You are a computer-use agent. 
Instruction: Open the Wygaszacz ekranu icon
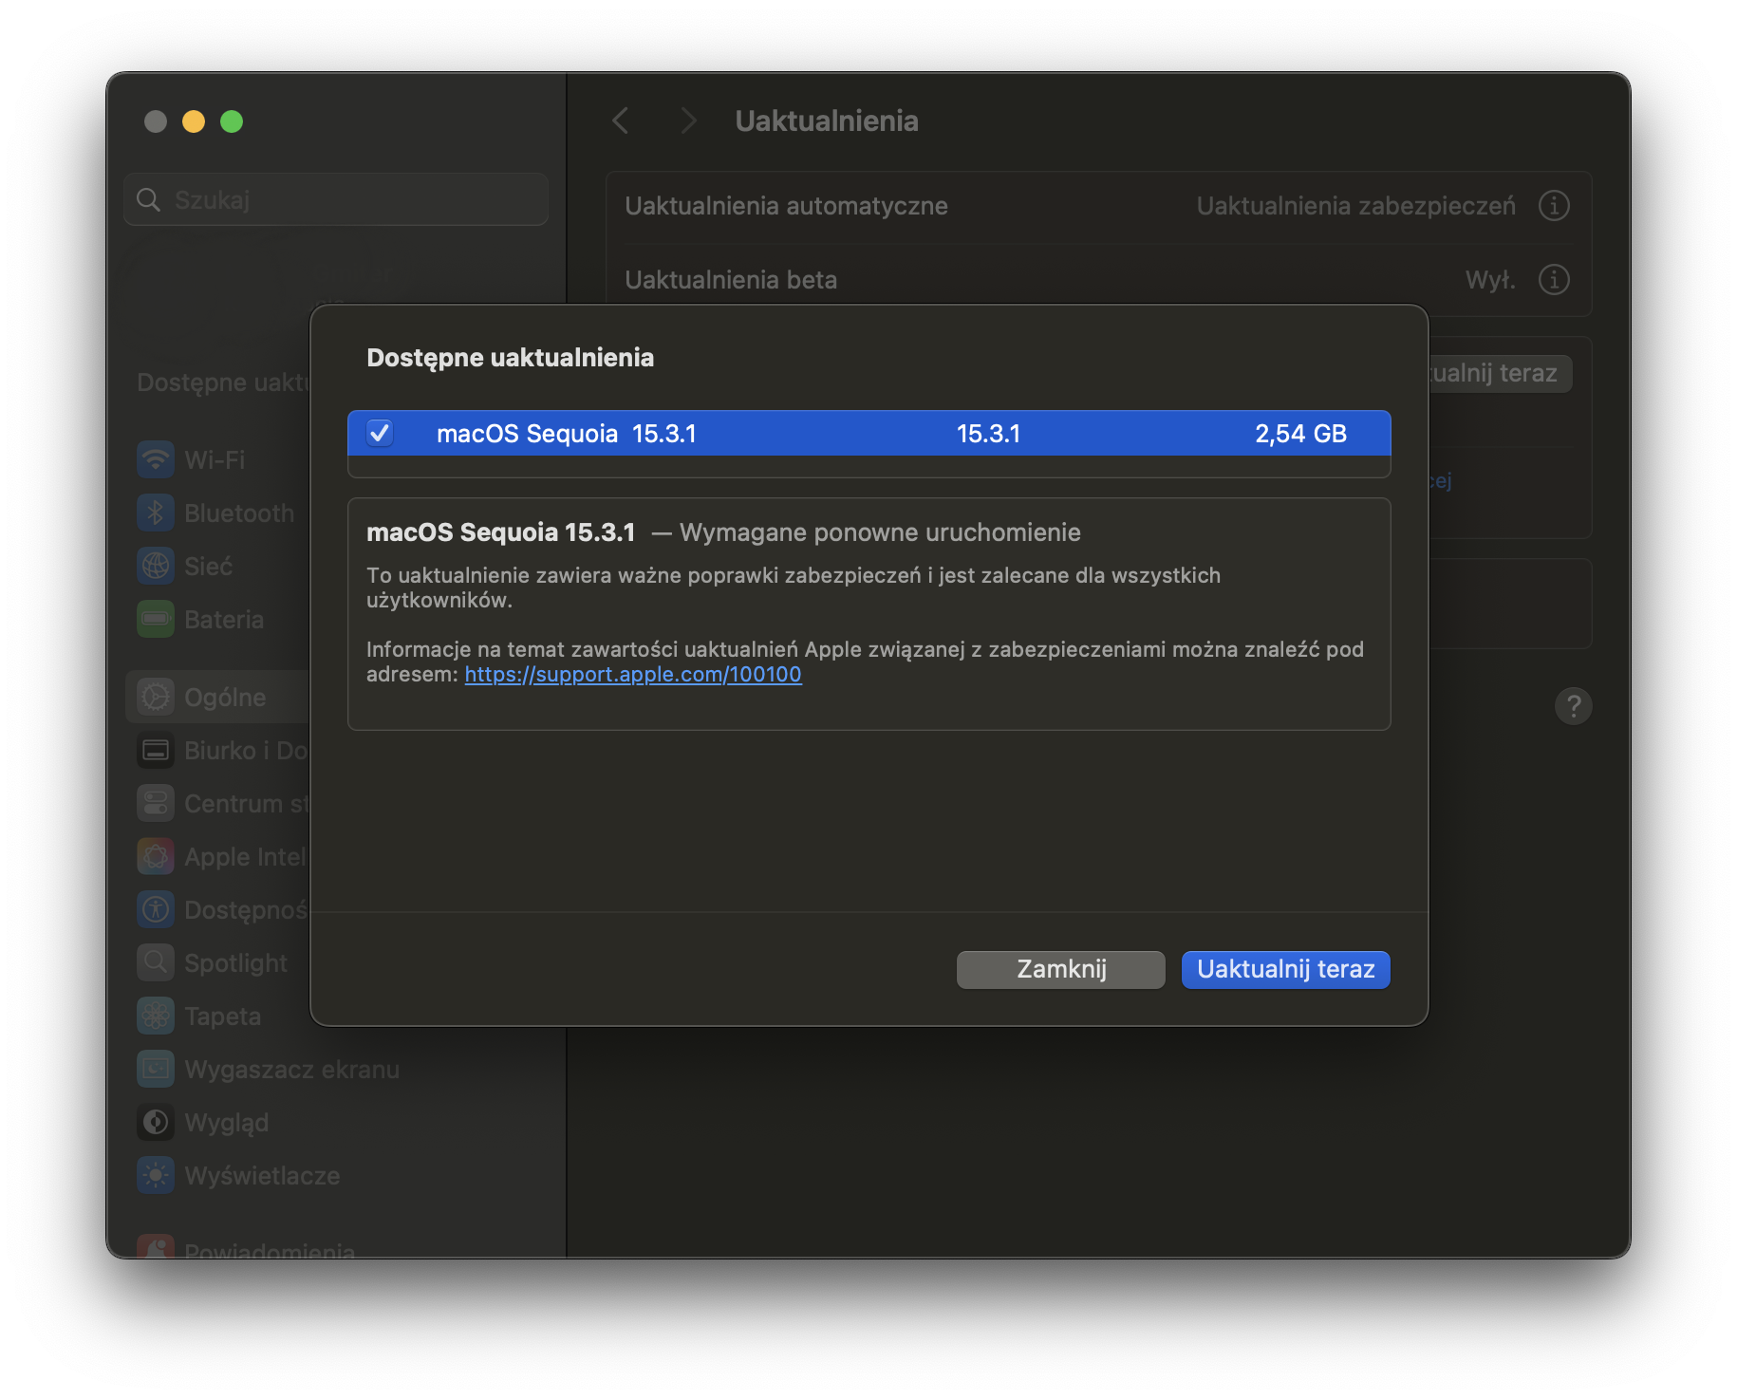pyautogui.click(x=156, y=1070)
